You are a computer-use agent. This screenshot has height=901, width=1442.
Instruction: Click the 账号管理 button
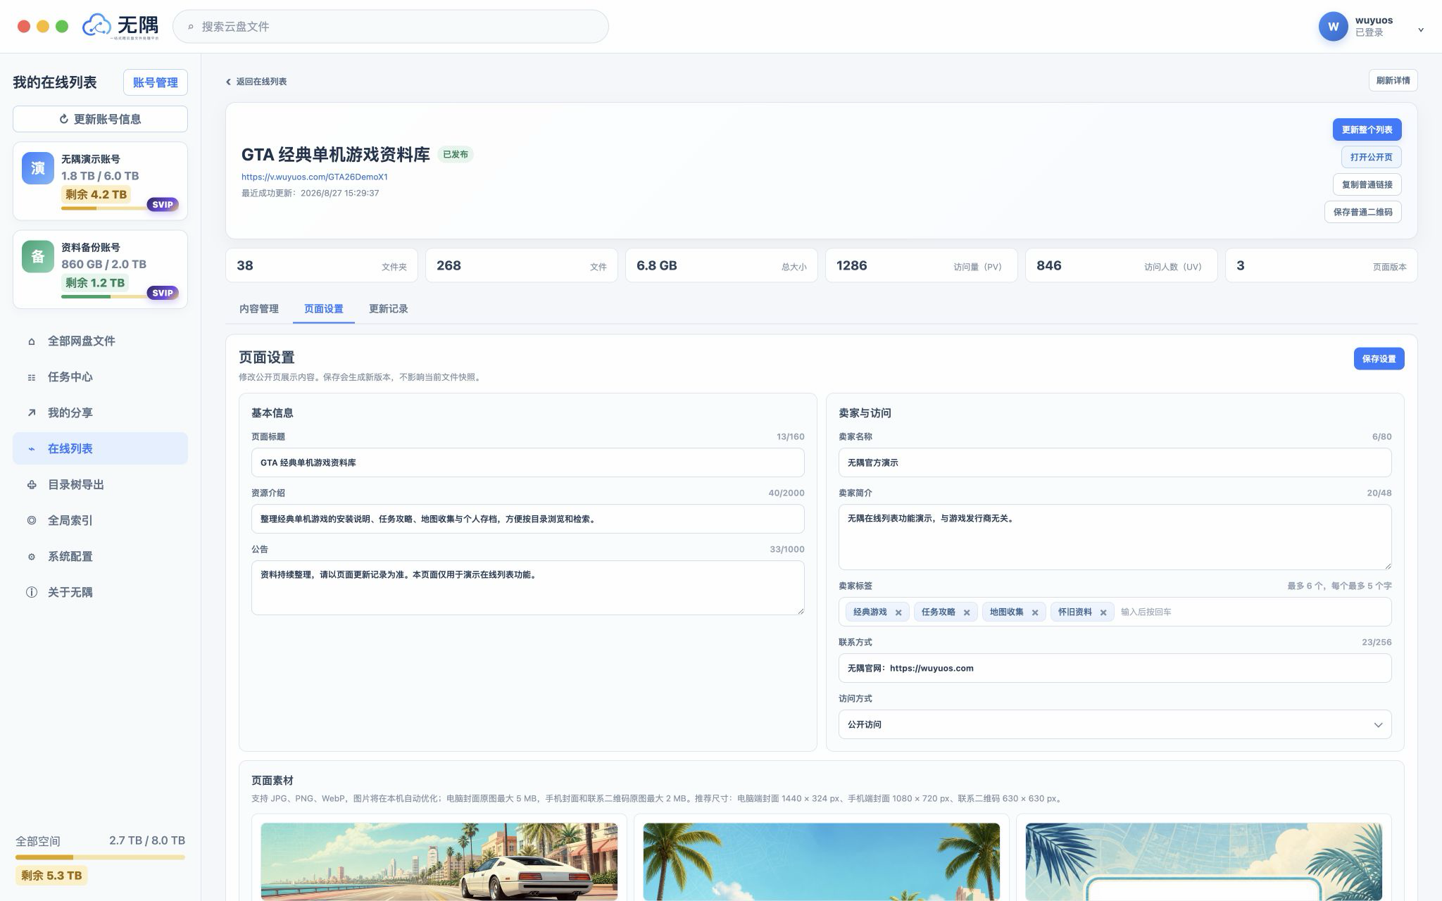[156, 82]
